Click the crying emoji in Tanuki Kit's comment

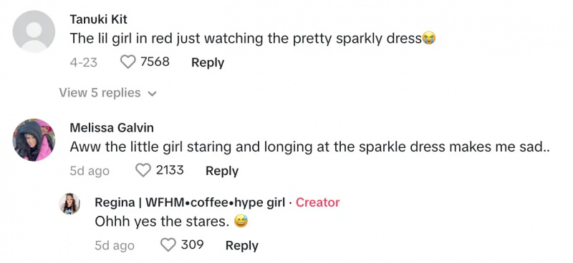(x=429, y=39)
